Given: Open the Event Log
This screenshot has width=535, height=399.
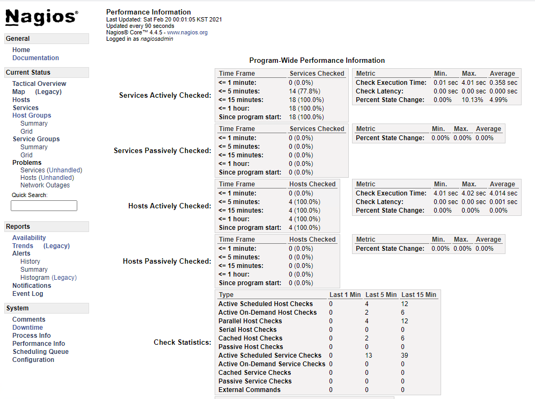Looking at the screenshot, I should [x=28, y=294].
